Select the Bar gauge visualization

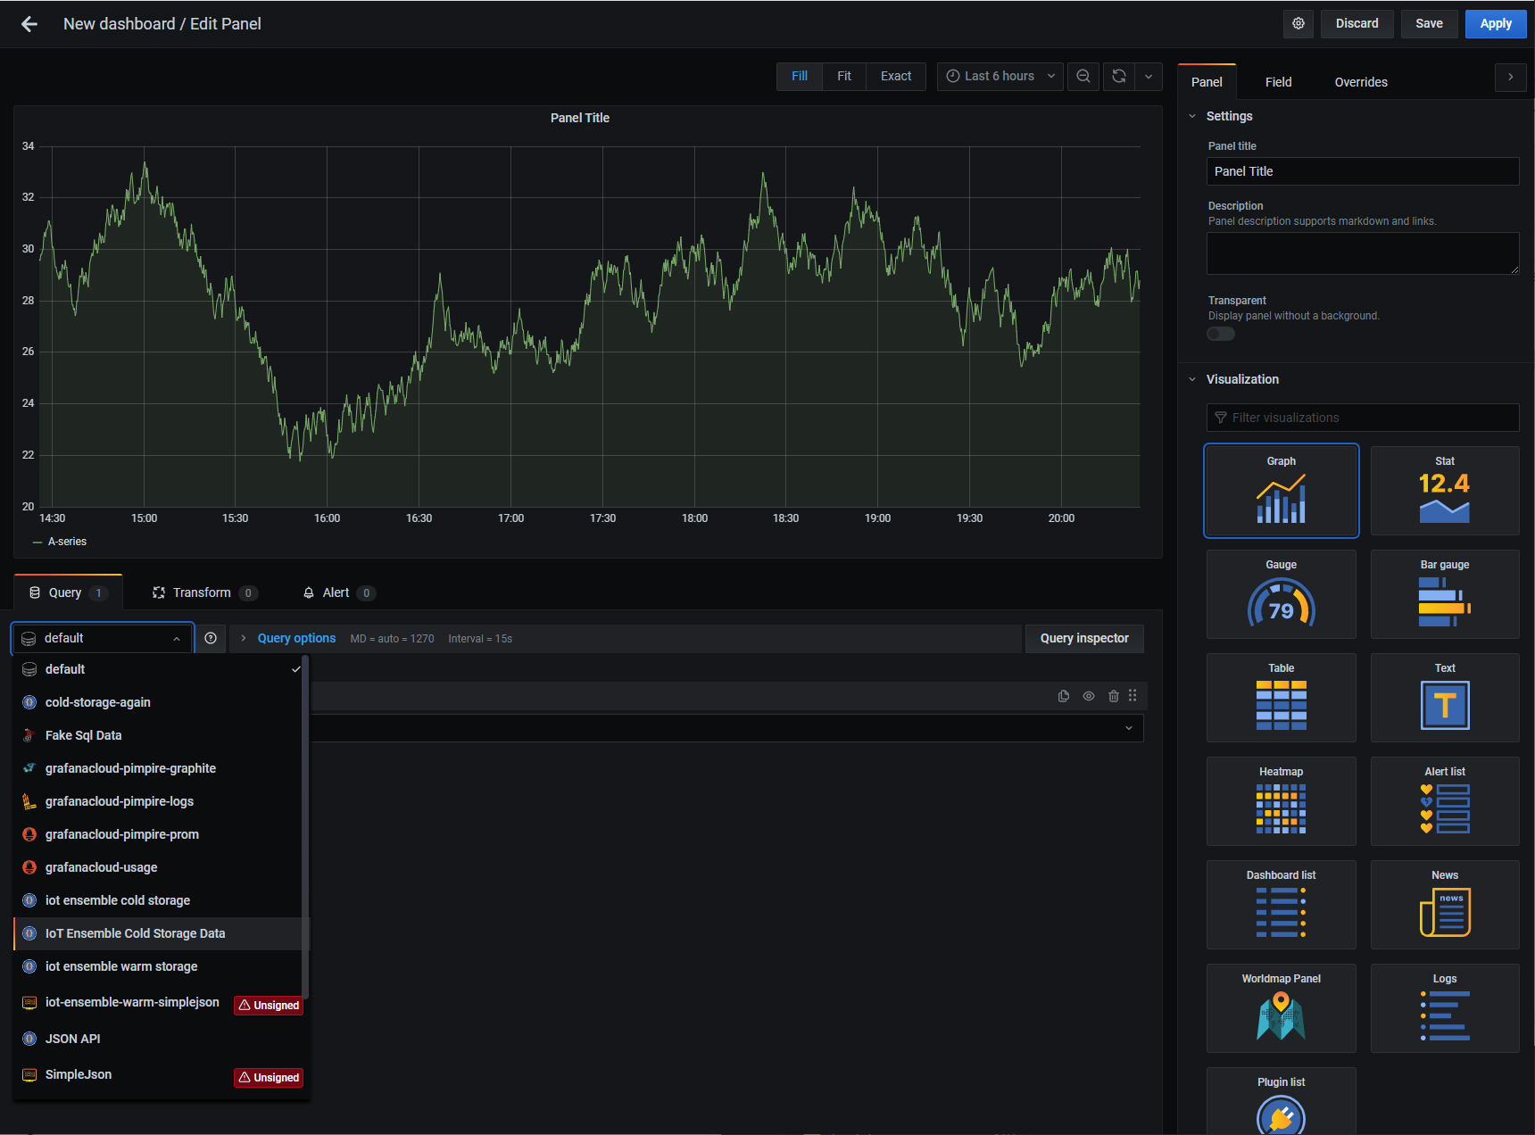(x=1445, y=594)
